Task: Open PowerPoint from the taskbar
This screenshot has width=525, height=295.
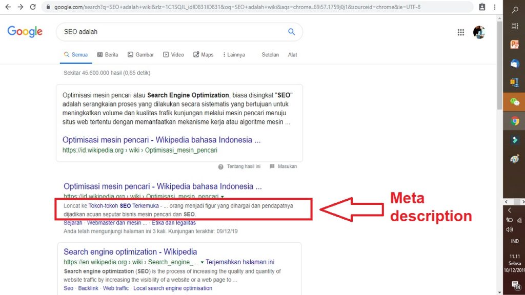Action: (515, 45)
